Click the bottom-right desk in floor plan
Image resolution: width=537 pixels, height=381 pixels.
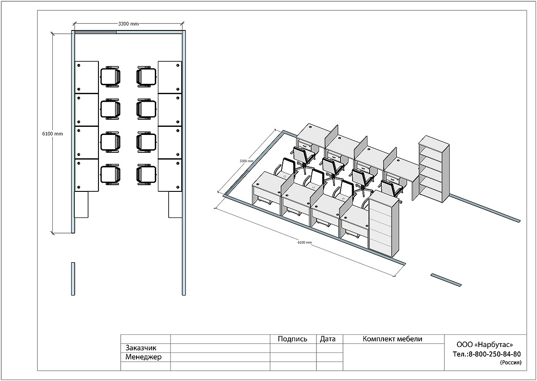(x=170, y=175)
